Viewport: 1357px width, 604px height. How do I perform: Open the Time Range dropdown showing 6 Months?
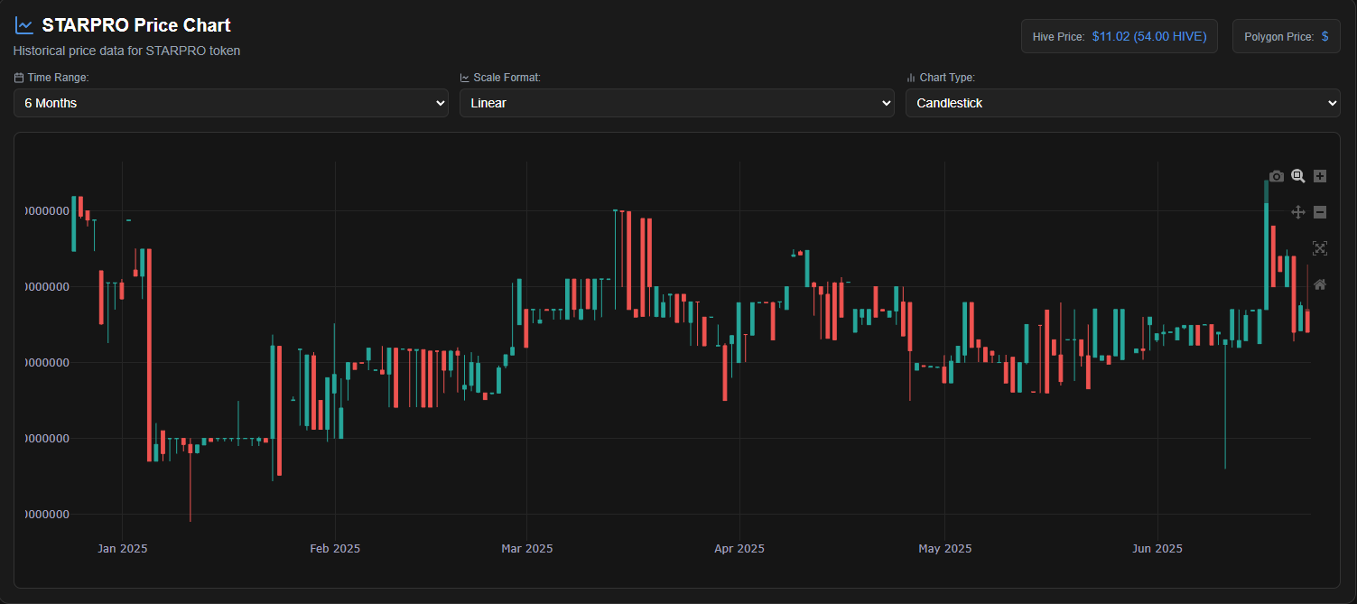pos(231,103)
